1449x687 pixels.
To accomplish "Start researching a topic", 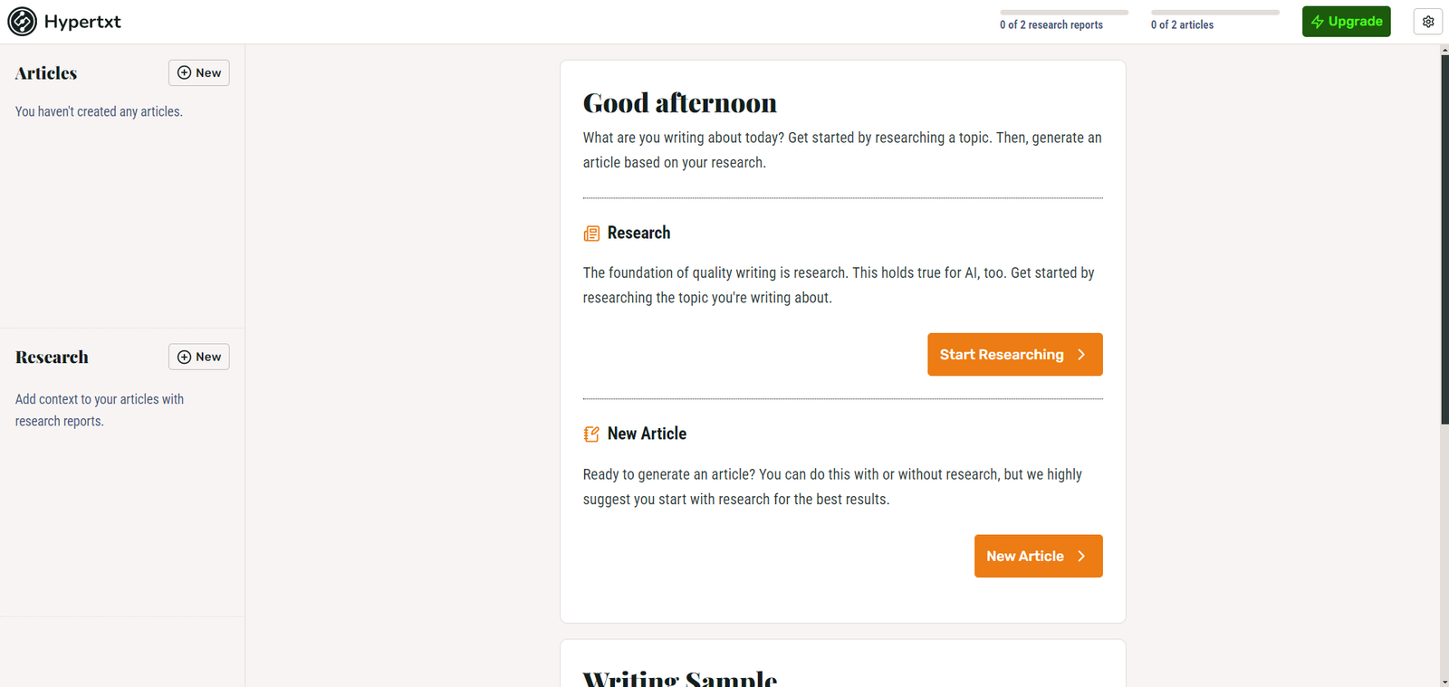I will click(1015, 355).
